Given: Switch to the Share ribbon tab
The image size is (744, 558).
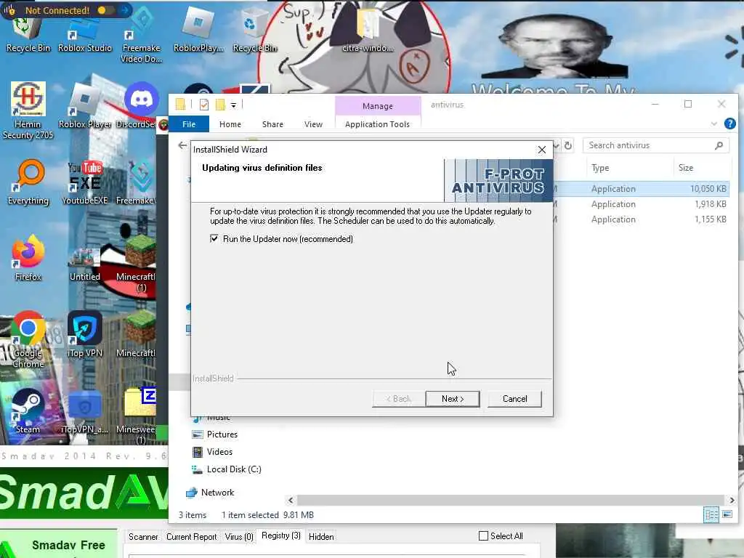Looking at the screenshot, I should click(273, 124).
